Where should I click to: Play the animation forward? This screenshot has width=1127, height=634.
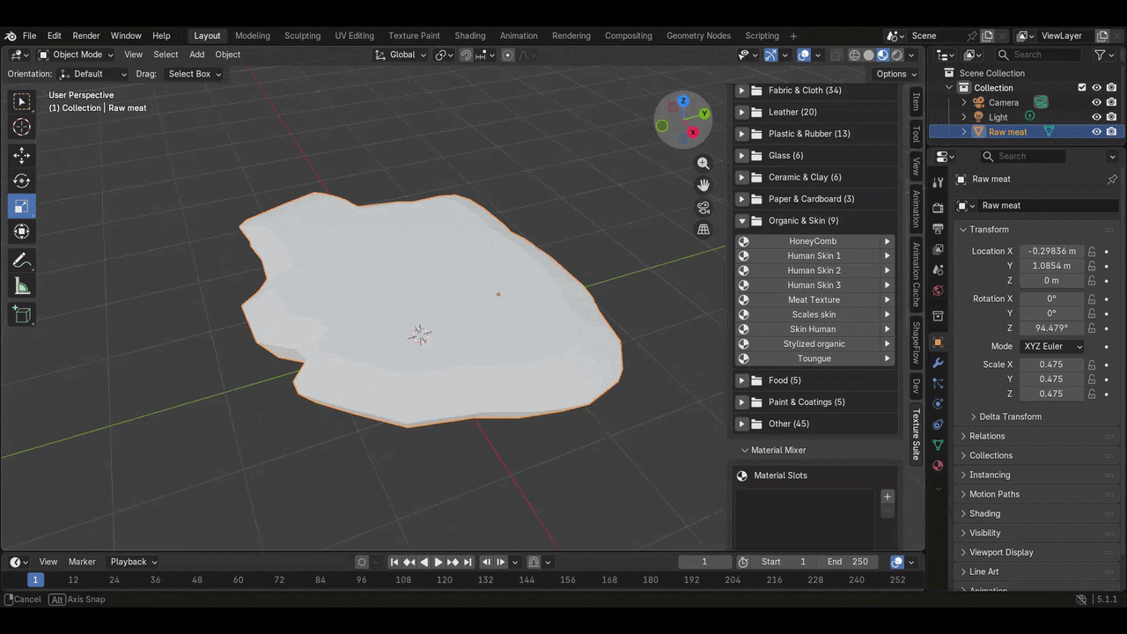[438, 562]
